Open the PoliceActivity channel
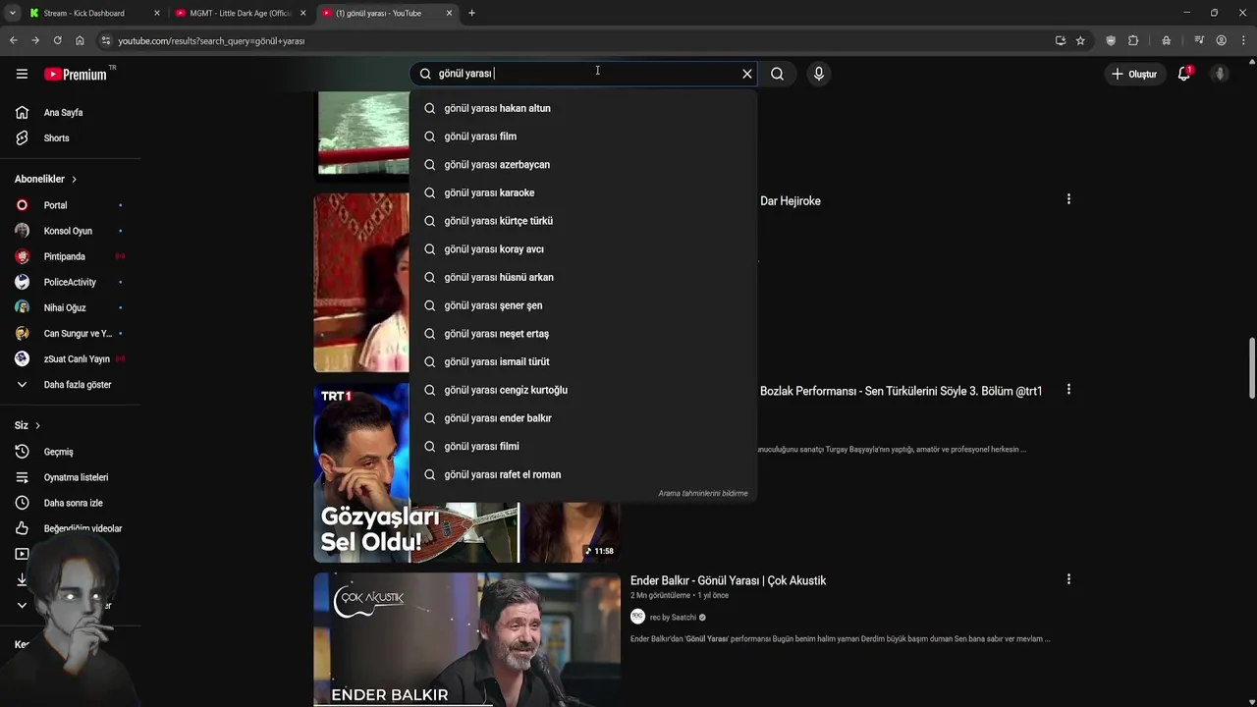 pos(71,282)
